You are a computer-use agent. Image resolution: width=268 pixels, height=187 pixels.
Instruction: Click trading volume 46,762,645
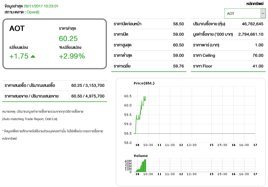tap(253, 24)
